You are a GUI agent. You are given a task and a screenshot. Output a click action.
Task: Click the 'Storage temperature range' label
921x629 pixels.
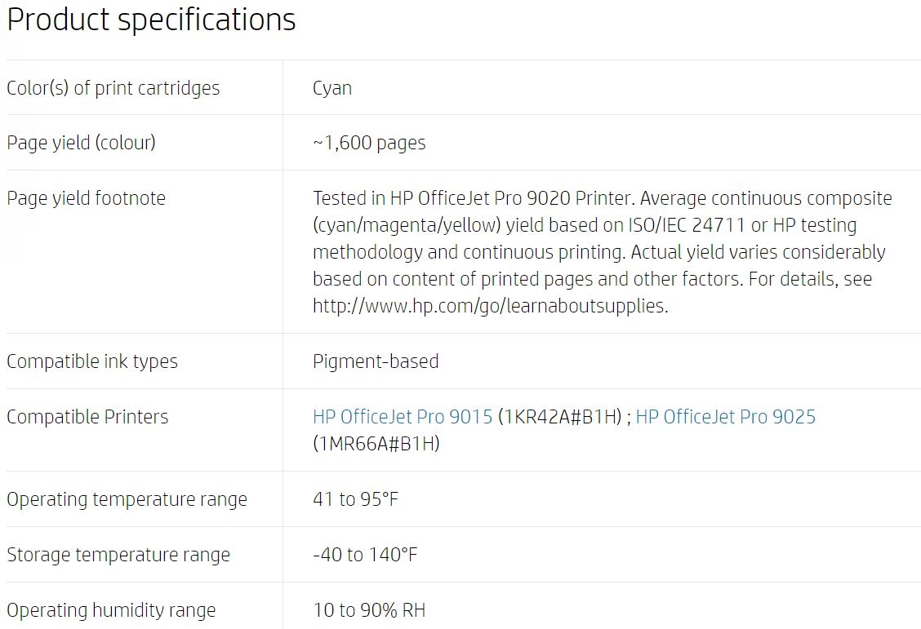(x=118, y=555)
